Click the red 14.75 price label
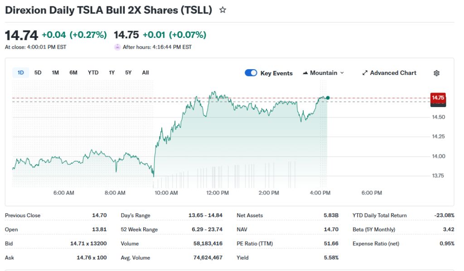This screenshot has height=271, width=464. [x=438, y=97]
